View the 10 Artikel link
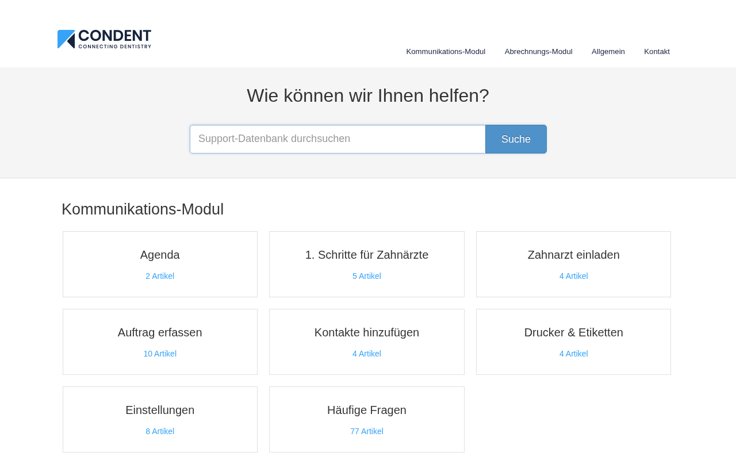Image resolution: width=736 pixels, height=460 pixels. click(x=160, y=354)
